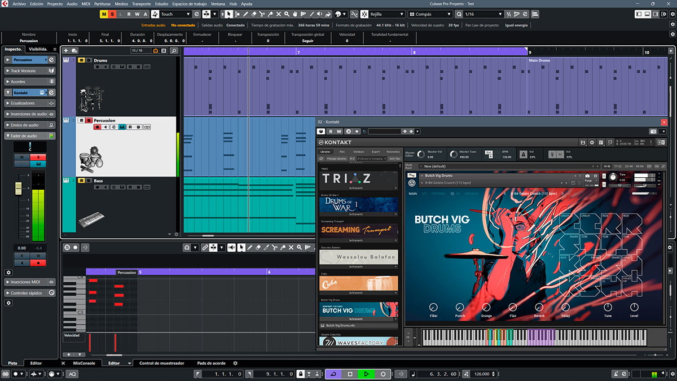Image resolution: width=677 pixels, height=381 pixels.
Task: Toggle global Solo state button in toolbar
Action: pyautogui.click(x=113, y=14)
